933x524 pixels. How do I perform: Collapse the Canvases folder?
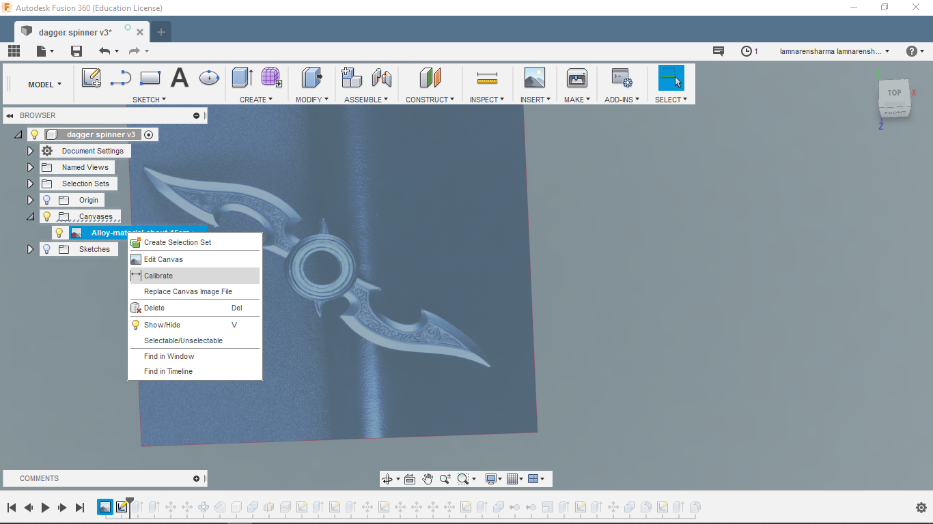[x=30, y=216]
